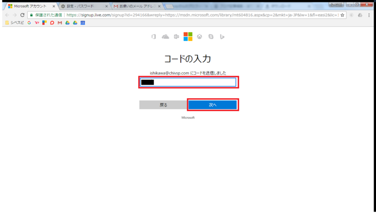Open the OneDrive cloud icon in the header
The width and height of the screenshot is (376, 214).
pos(165,37)
